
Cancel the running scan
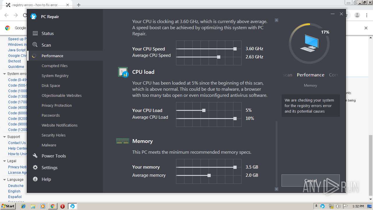311,181
